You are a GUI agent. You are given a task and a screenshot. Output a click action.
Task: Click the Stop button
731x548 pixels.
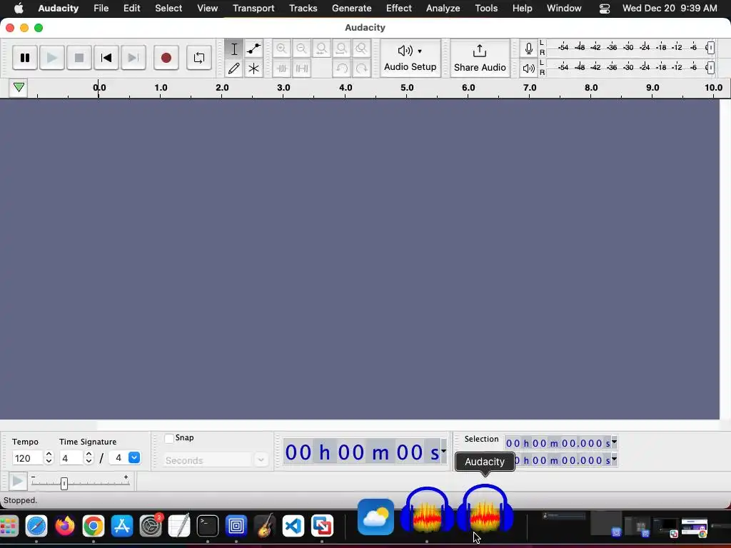tap(79, 58)
